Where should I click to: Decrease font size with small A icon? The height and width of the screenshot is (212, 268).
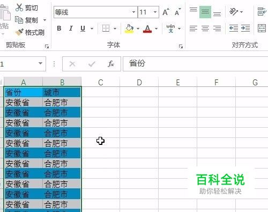pyautogui.click(x=177, y=12)
